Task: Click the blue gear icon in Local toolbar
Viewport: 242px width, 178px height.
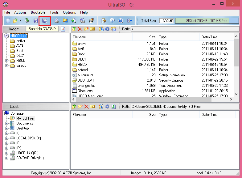Action: point(107,107)
